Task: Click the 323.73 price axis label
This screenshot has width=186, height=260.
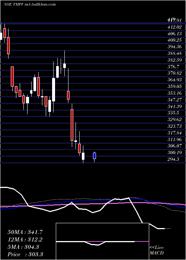Action: tap(174, 126)
